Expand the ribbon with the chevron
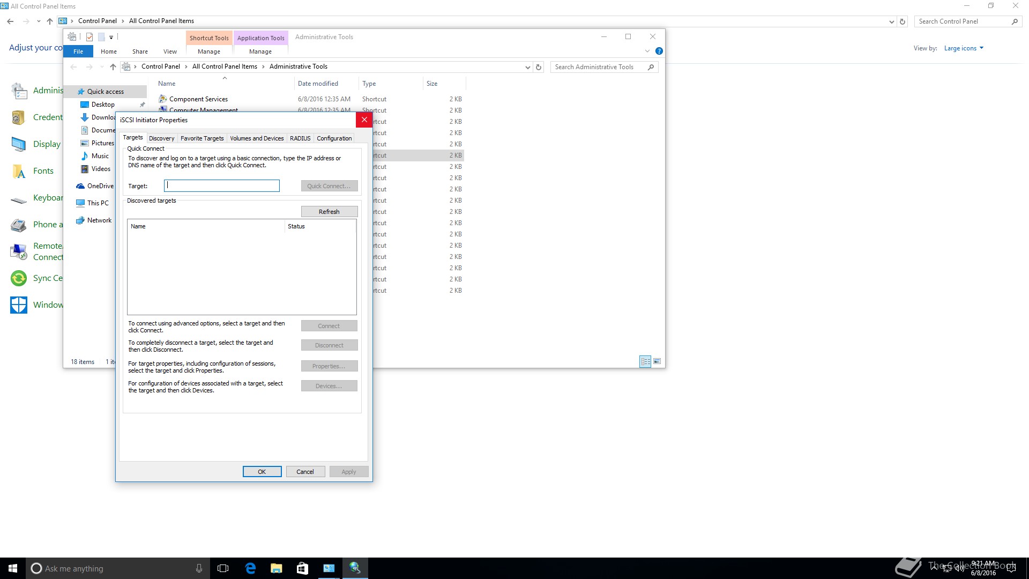Image resolution: width=1029 pixels, height=579 pixels. 647,51
